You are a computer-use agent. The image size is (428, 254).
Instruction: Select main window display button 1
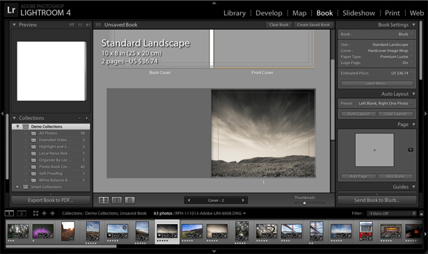point(9,214)
